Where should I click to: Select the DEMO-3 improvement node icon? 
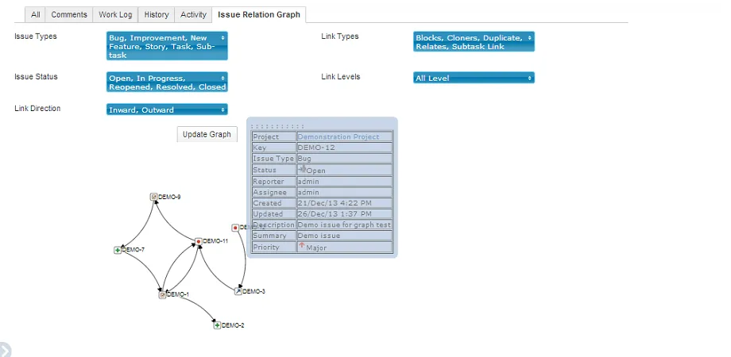point(238,291)
